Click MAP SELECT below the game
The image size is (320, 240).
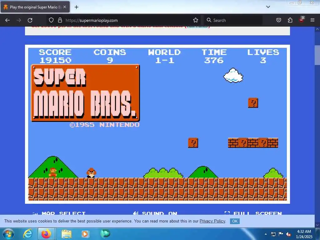click(x=59, y=213)
